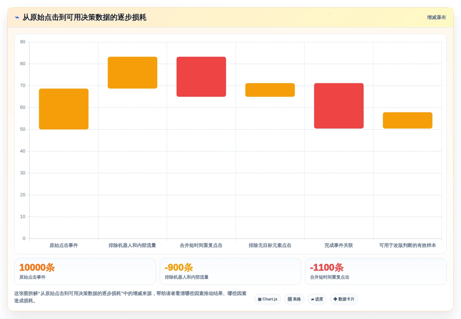
Task: Click the description paragraph below the cards
Action: tap(130, 297)
